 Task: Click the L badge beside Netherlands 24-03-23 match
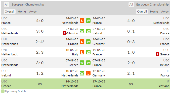click(82, 21)
